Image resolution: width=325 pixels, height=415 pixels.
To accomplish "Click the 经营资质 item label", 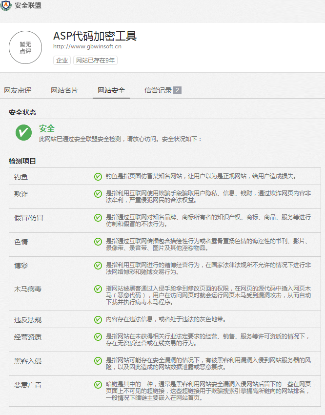I will tap(28, 337).
